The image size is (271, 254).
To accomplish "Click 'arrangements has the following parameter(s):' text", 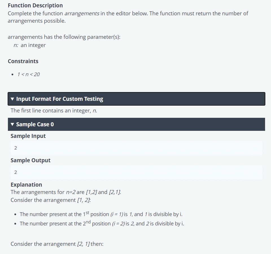I will 64,37.
